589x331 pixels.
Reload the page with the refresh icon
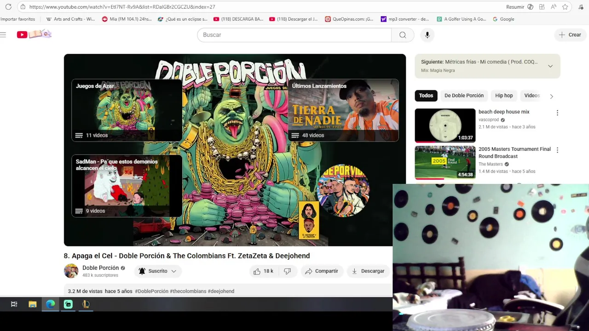coord(8,7)
